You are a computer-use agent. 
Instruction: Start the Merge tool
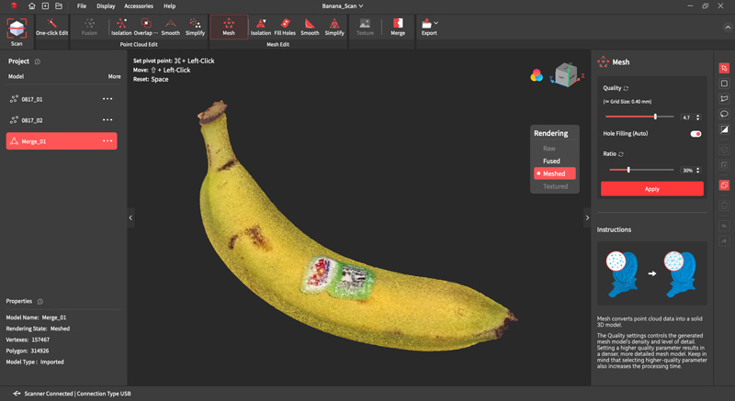point(398,28)
